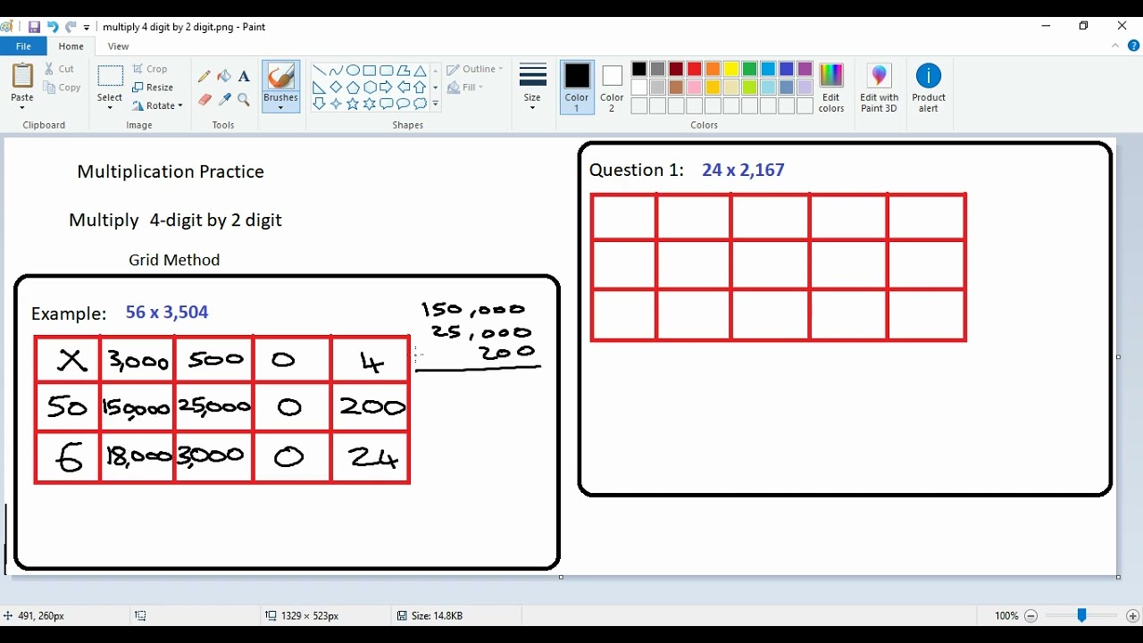Click the Cut button

60,69
